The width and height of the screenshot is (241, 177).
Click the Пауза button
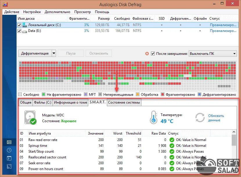[x=71, y=53]
